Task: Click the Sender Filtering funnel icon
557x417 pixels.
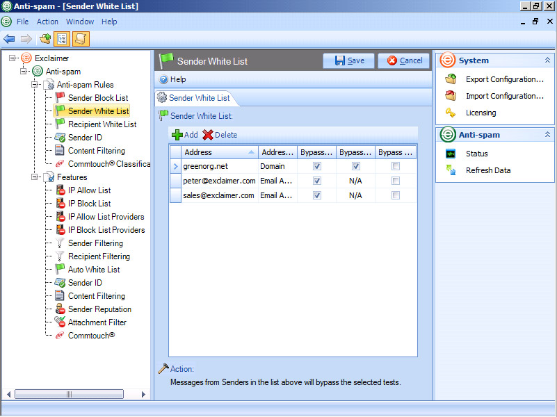Action: coord(60,243)
